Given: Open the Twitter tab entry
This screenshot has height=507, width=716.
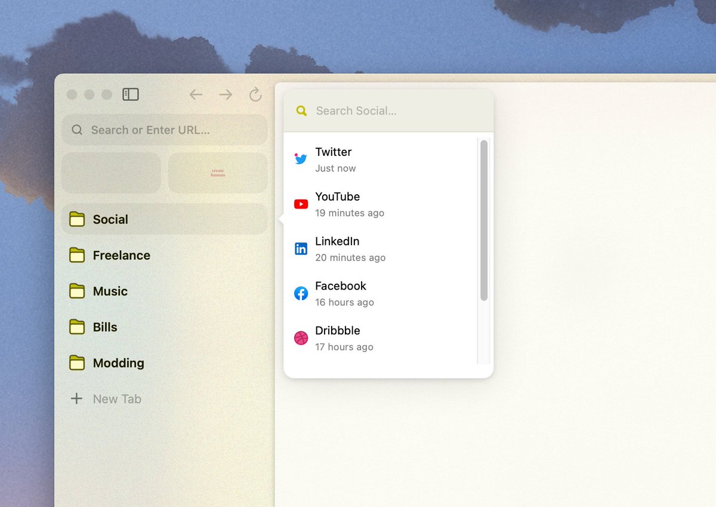Looking at the screenshot, I should 381,159.
